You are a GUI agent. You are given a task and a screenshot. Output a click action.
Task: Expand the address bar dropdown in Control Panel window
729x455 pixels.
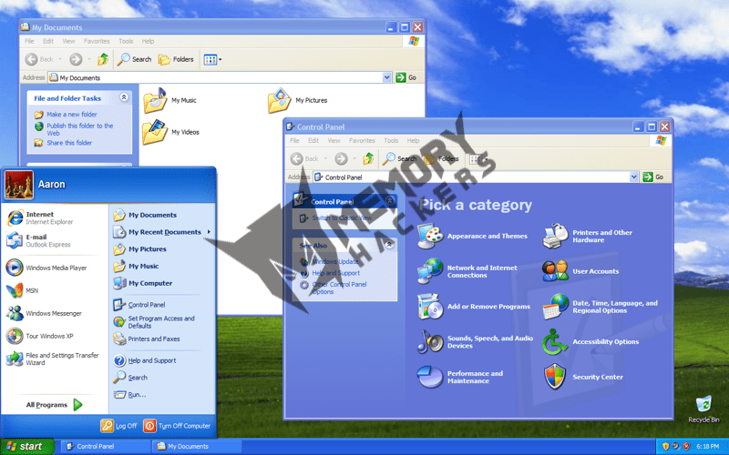click(633, 177)
